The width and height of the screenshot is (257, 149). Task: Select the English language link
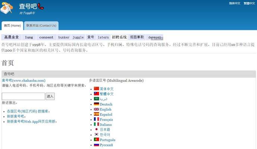coord(105,109)
